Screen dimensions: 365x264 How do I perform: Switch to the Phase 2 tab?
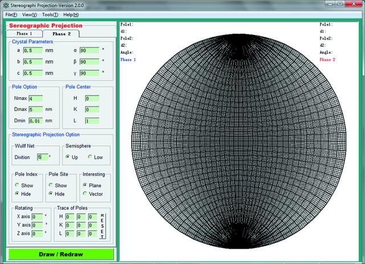[62, 34]
